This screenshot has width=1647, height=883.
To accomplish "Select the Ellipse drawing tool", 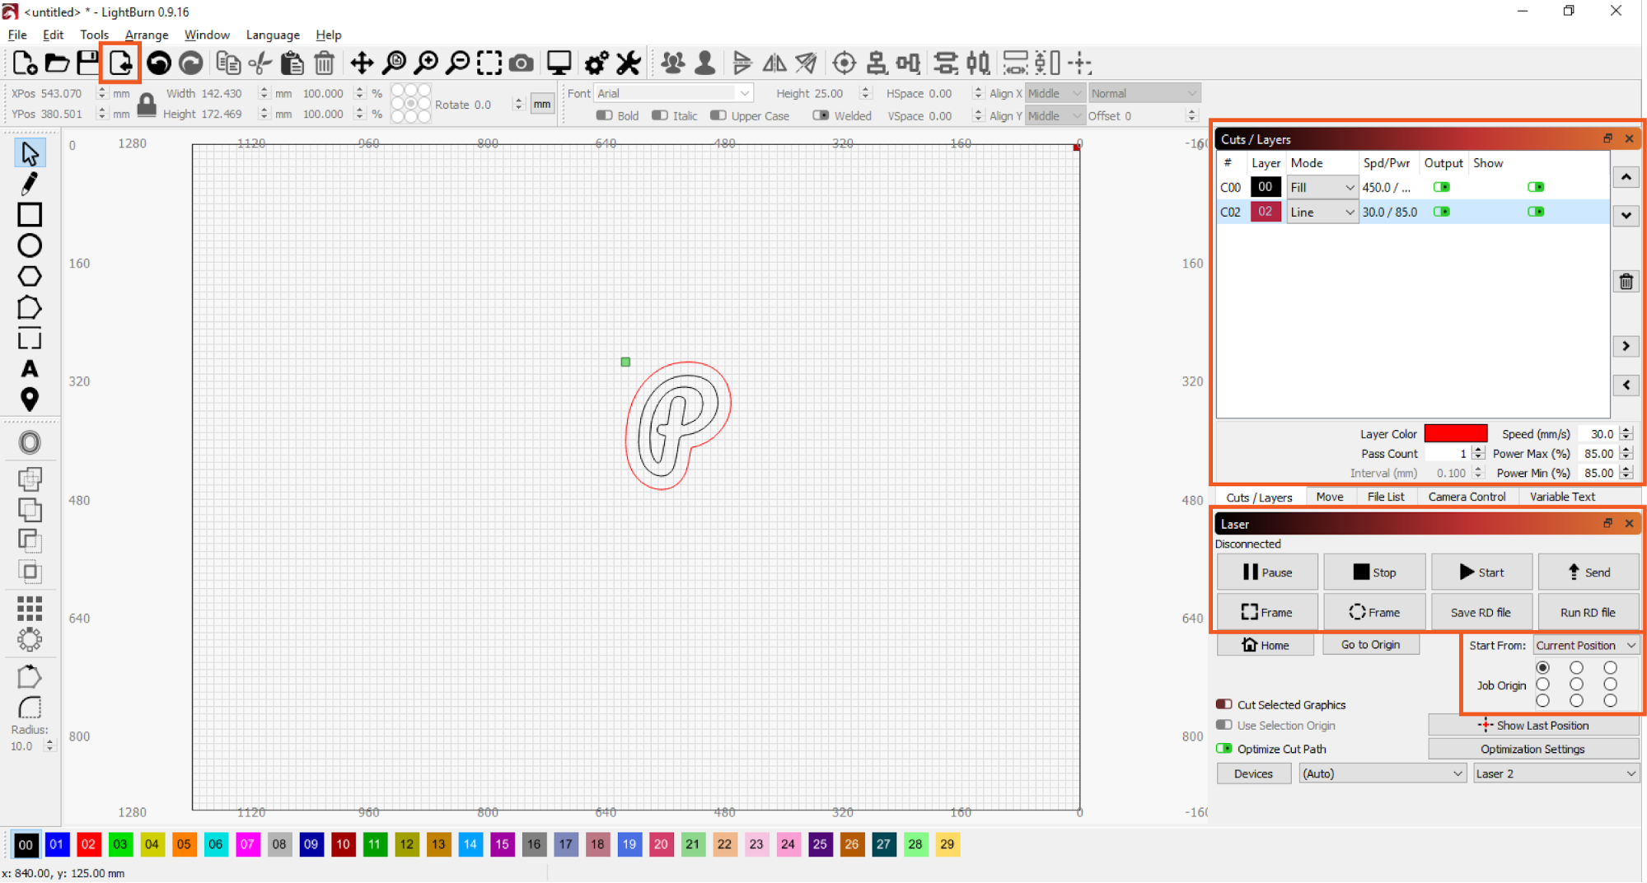I will pos(30,245).
